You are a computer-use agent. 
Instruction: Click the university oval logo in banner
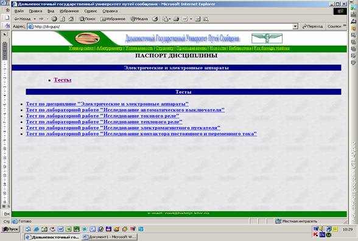[x=88, y=38]
